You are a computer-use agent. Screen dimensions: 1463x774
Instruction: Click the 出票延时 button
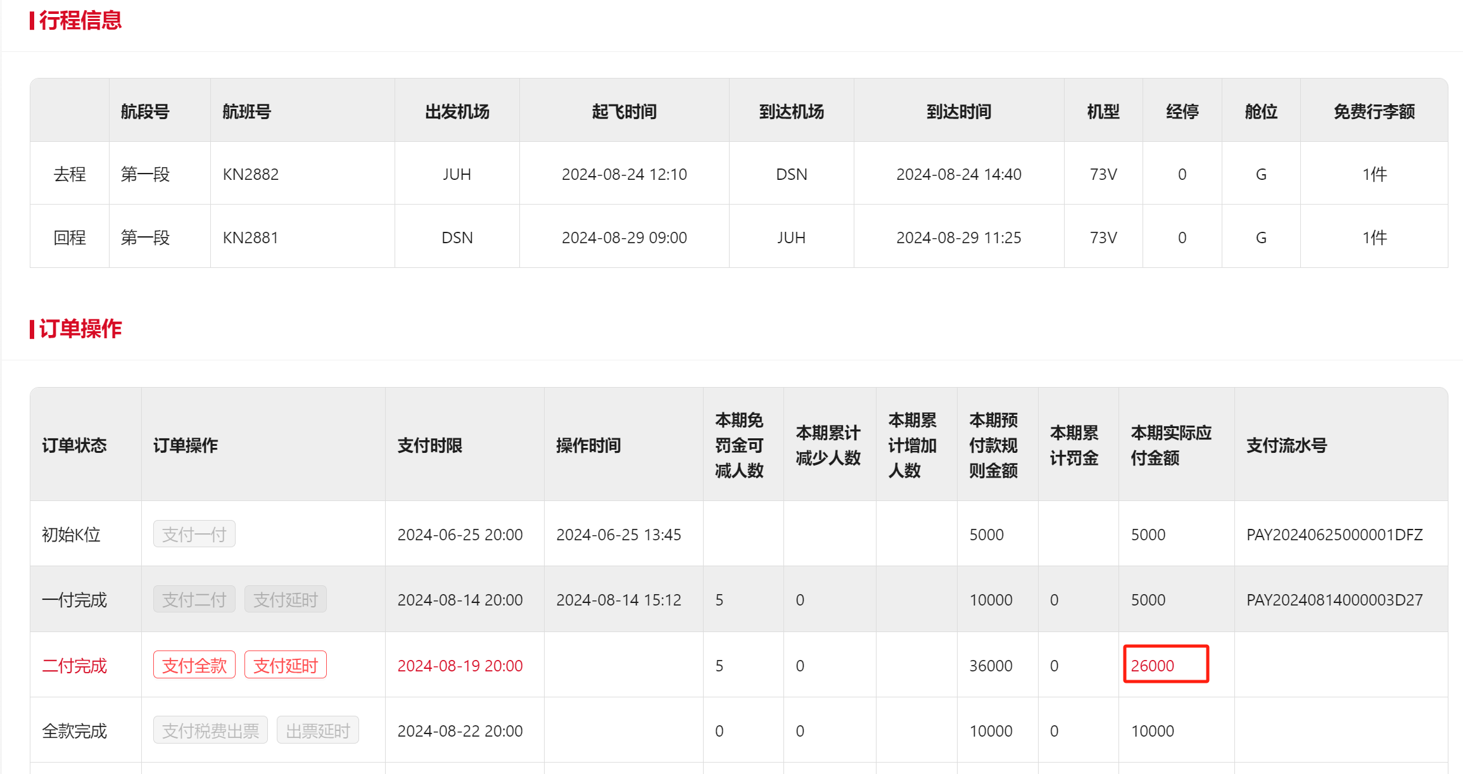click(x=317, y=730)
